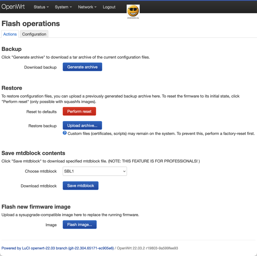Switch to the Actions tab
The height and width of the screenshot is (256, 257).
pos(10,34)
